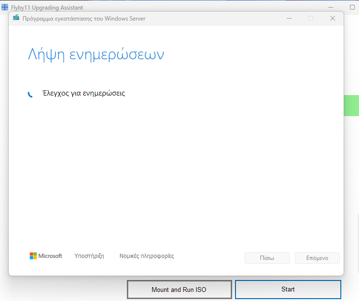Image resolution: width=359 pixels, height=301 pixels.
Task: Click the Έλεγχος για ενημερώσεις status text
Action: point(84,93)
